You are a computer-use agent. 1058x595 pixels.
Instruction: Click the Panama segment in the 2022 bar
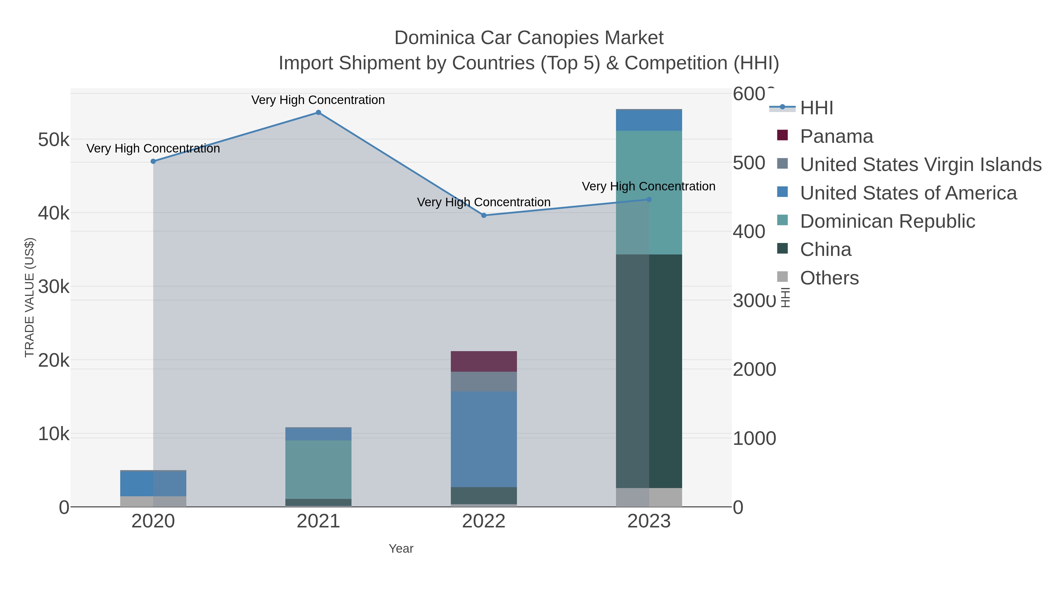(x=484, y=361)
